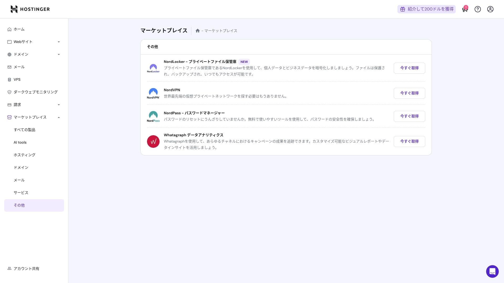
Task: Click the Hostinger logo
Action: pos(30,9)
